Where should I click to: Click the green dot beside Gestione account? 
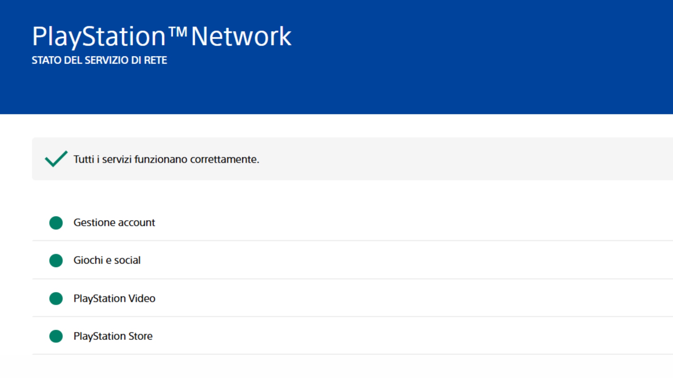point(56,223)
